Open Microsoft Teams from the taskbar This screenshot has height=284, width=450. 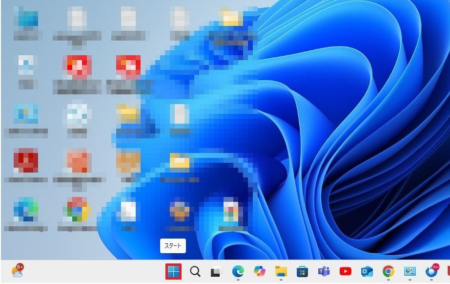(324, 271)
